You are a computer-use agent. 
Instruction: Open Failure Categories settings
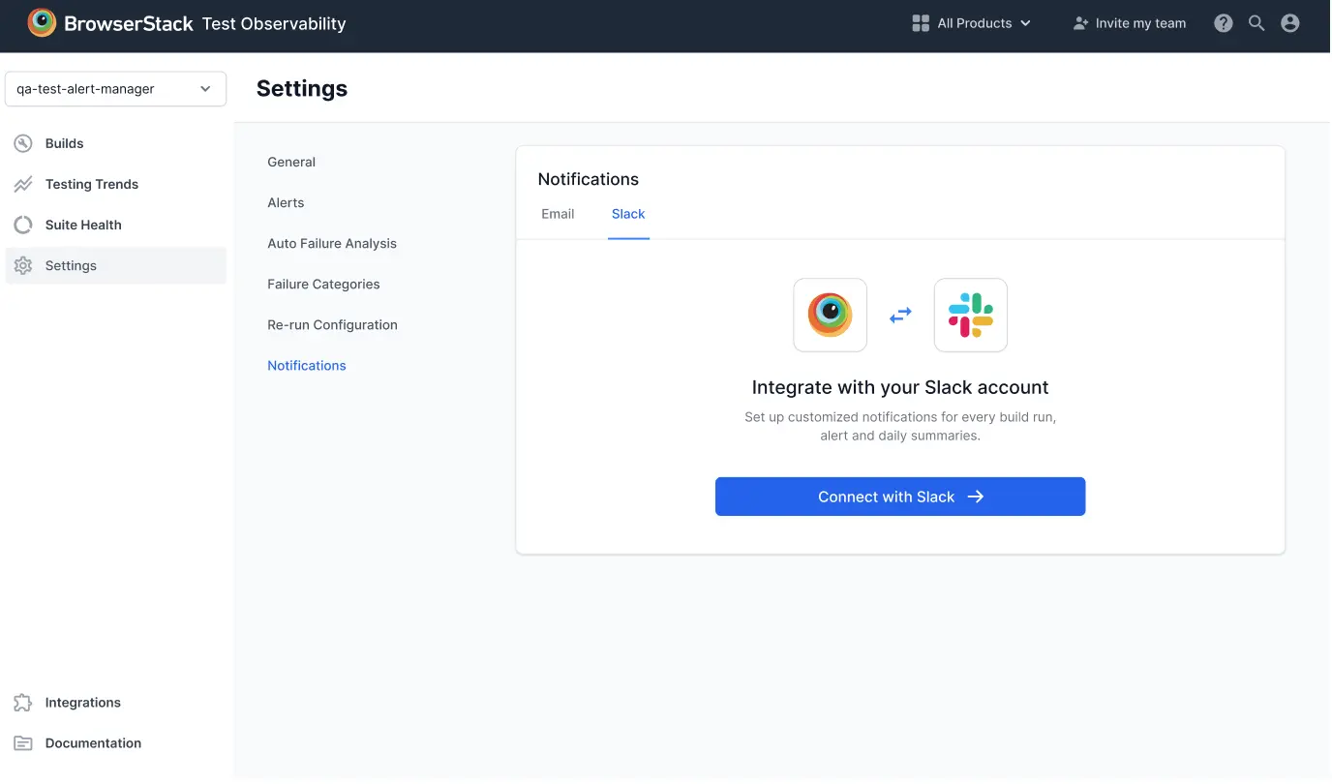(323, 284)
